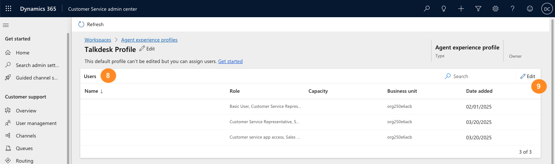Select the Customer Service Representative row
Viewport: 555px width, 164px height.
(x=310, y=122)
